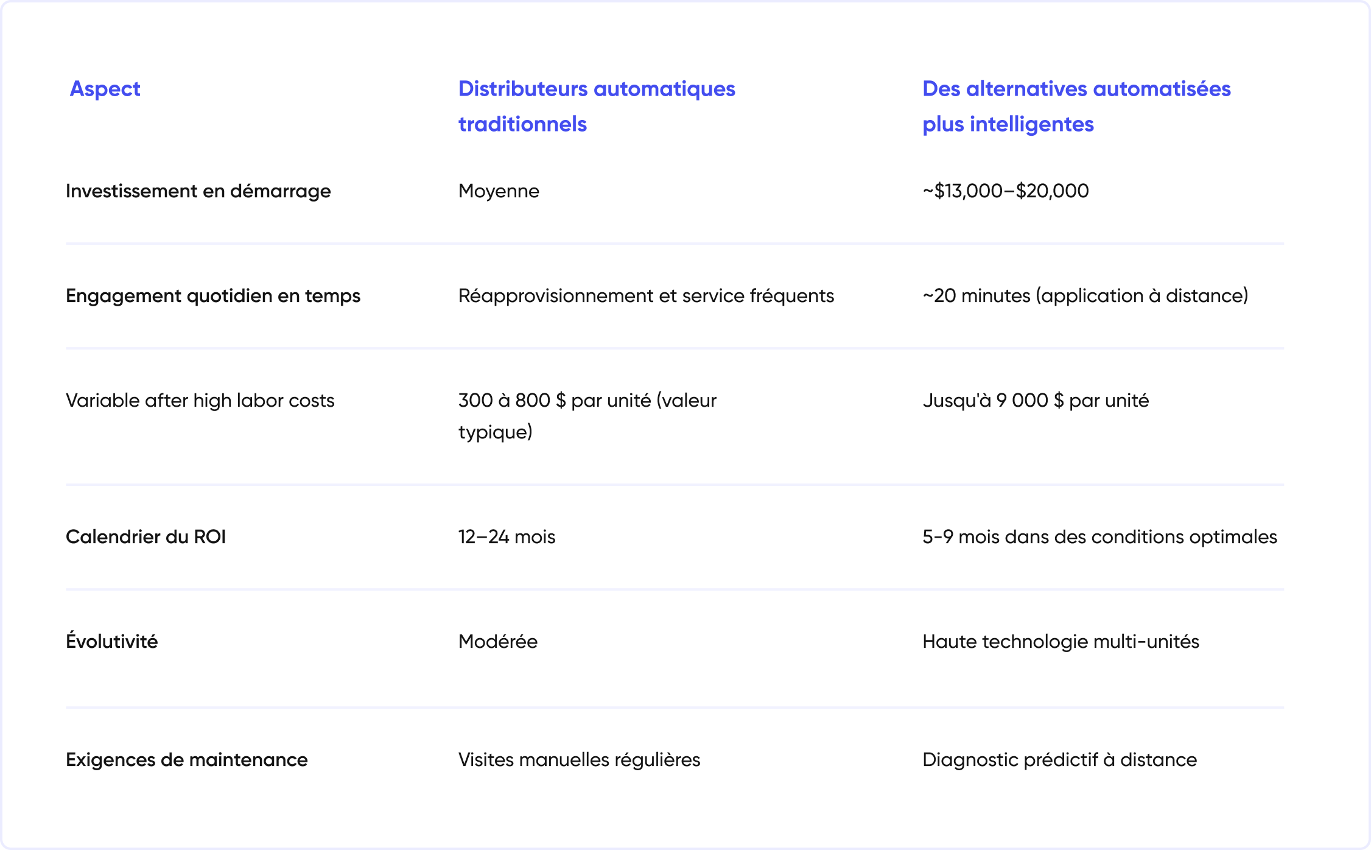1371x850 pixels.
Task: Click the 5-9 mois dans des conditions optimales text
Action: click(x=1099, y=537)
